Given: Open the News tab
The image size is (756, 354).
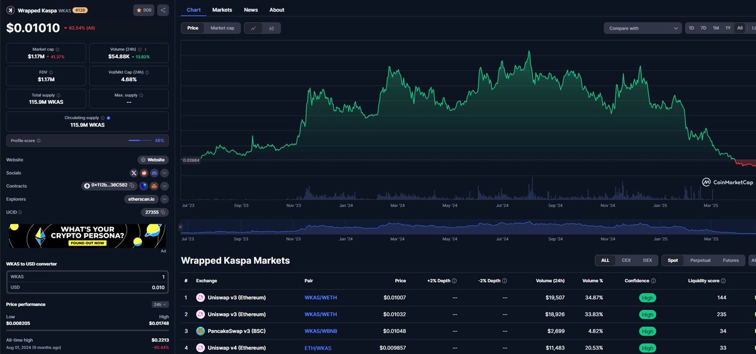Looking at the screenshot, I should click(251, 10).
